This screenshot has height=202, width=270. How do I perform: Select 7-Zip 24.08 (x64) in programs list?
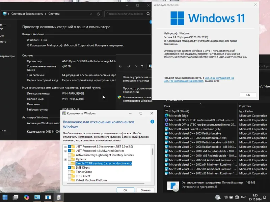tap(179, 111)
